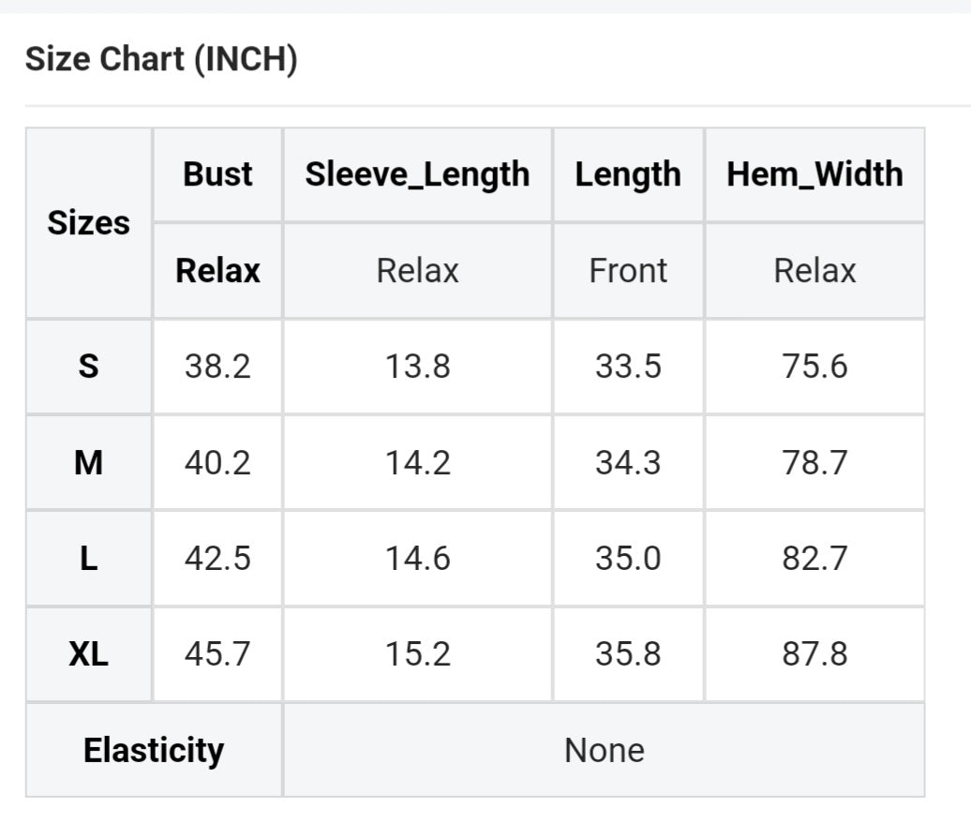Viewport: 971px width, 824px height.
Task: Click the XL size row label
Action: coord(88,654)
